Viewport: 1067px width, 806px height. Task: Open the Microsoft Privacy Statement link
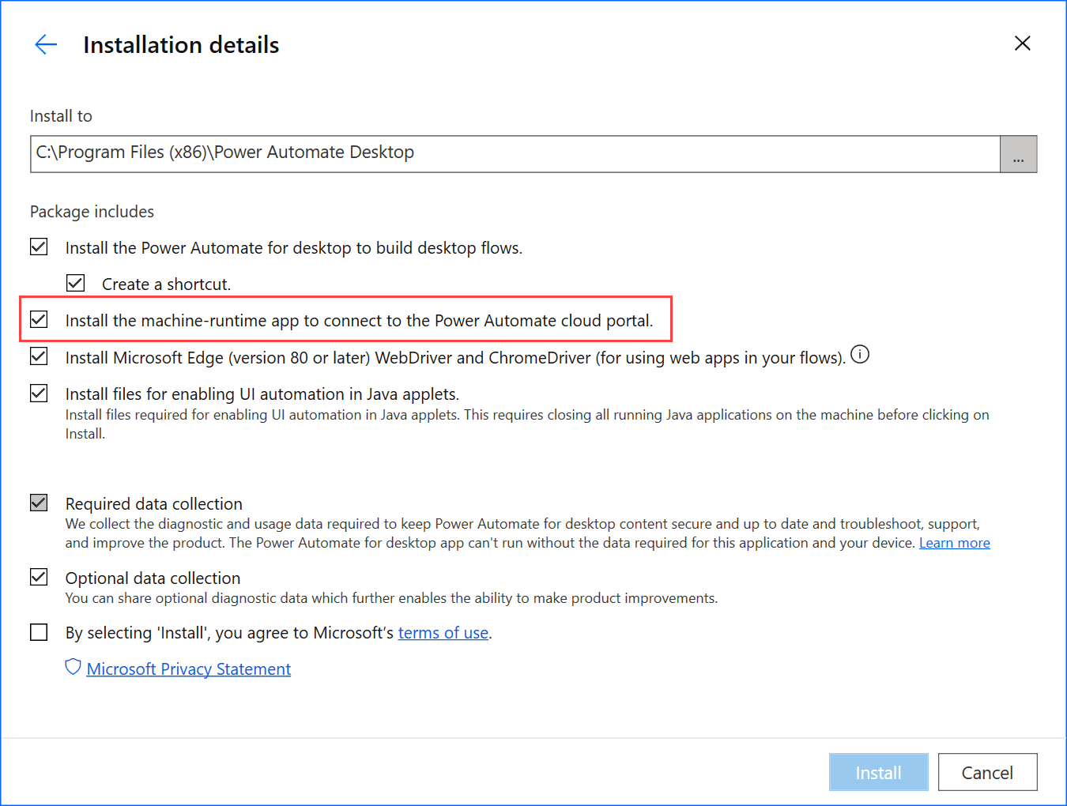[x=189, y=669]
